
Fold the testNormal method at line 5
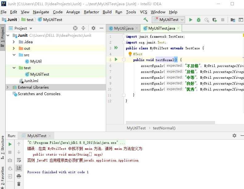tap(124, 60)
